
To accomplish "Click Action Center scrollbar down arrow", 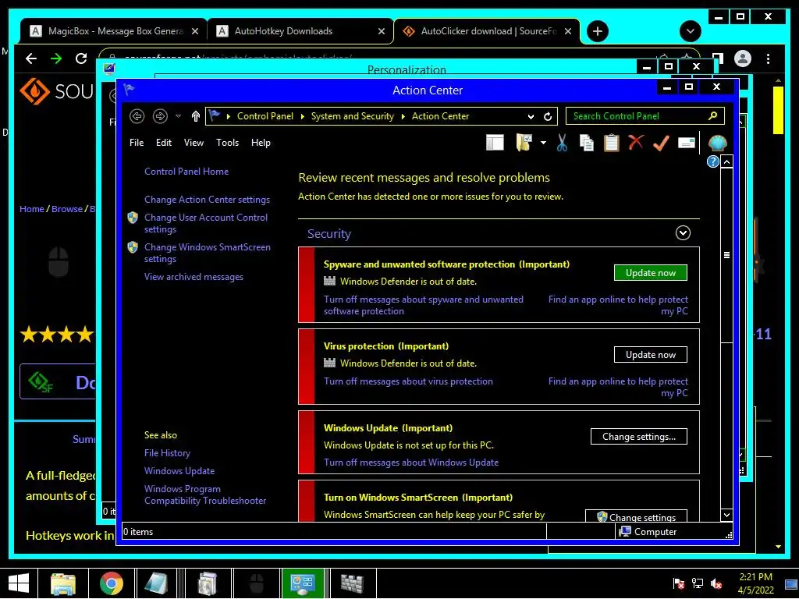I will [726, 515].
